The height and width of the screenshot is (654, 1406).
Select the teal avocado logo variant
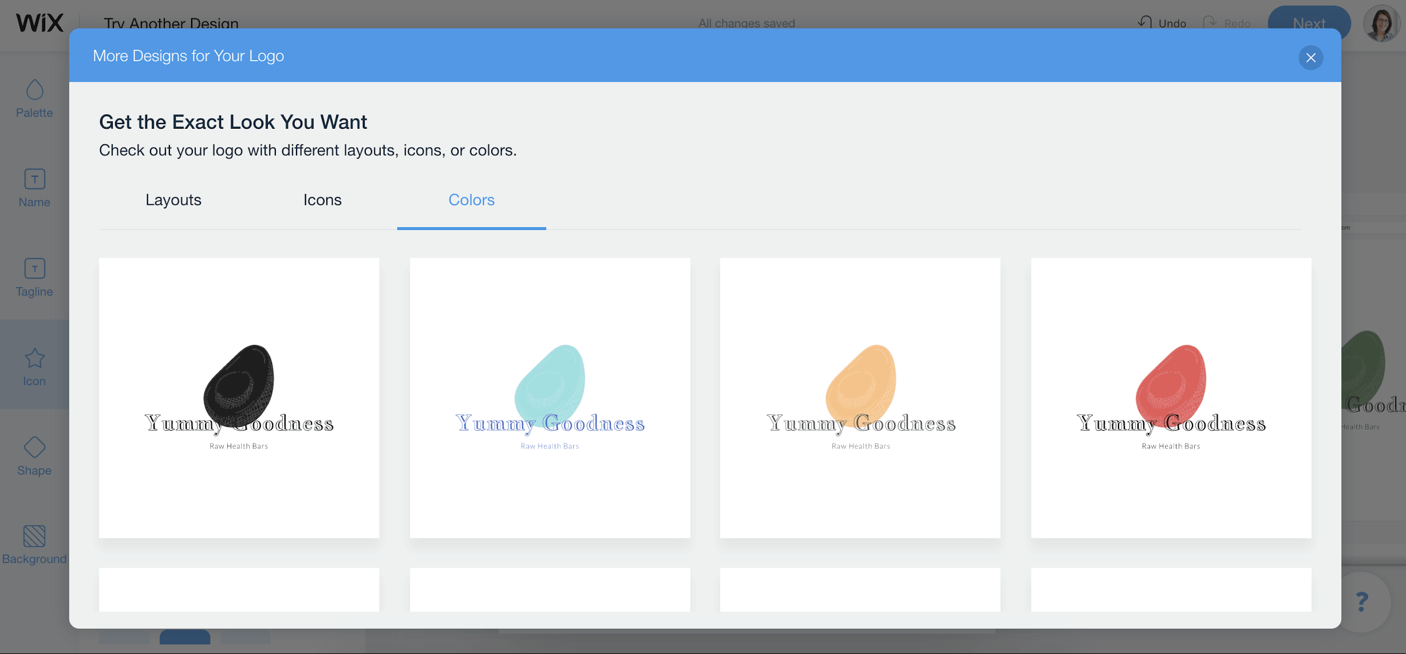(x=550, y=398)
